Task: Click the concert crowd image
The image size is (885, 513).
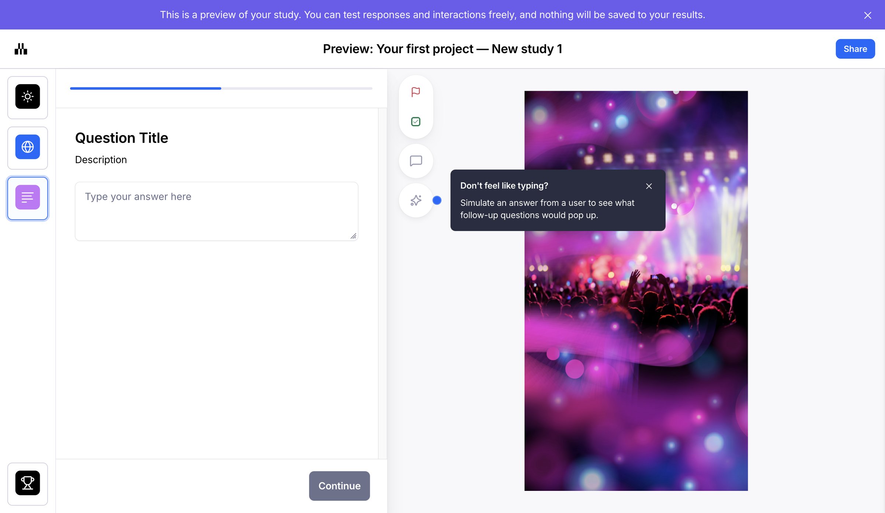Action: coord(636,332)
